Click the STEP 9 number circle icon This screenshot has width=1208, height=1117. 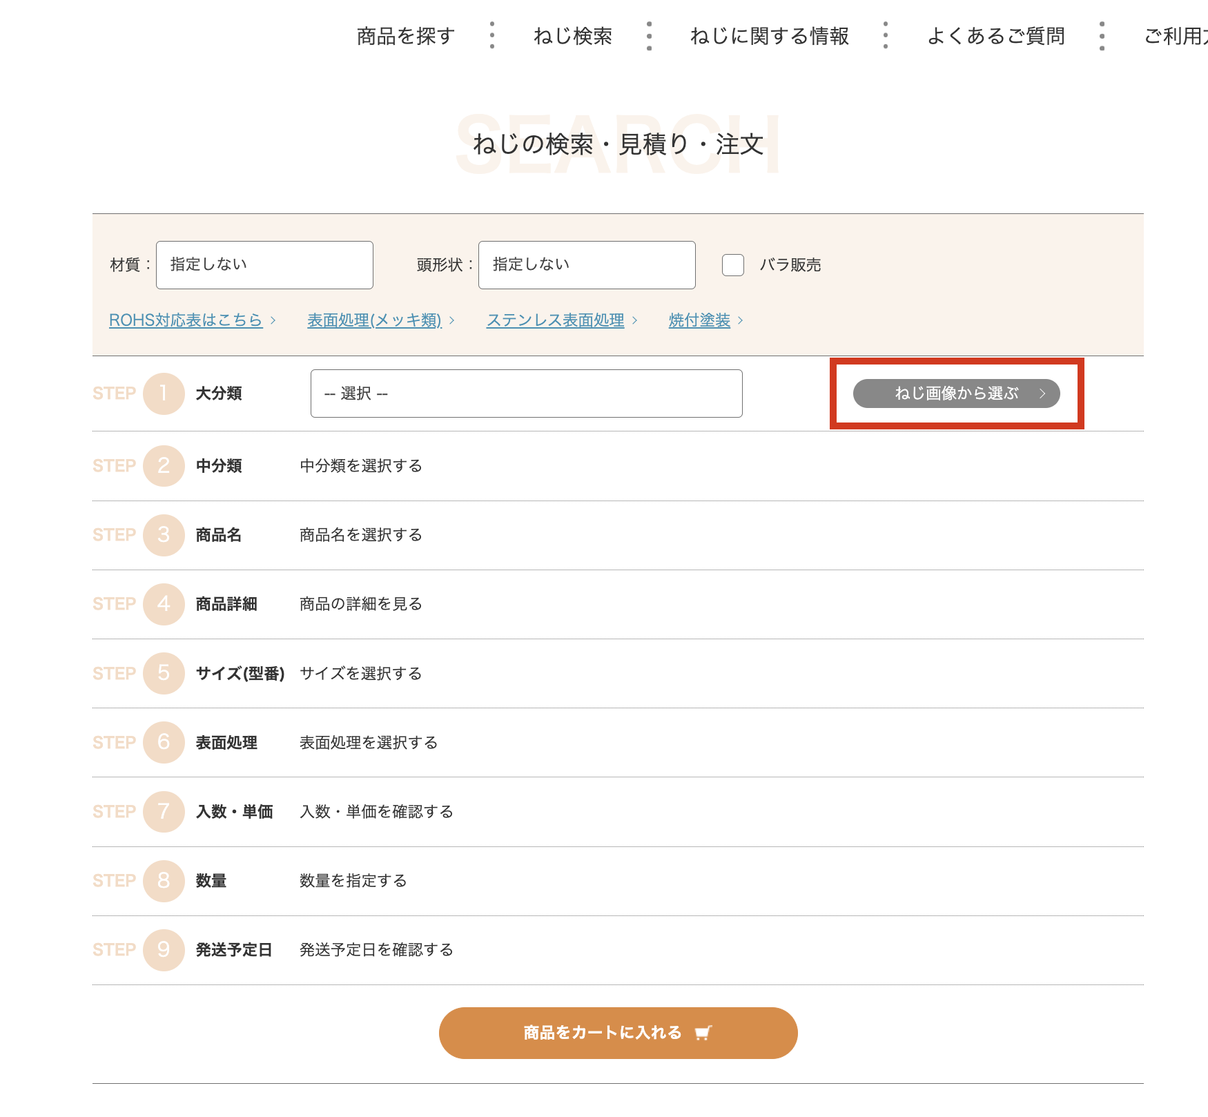point(164,950)
